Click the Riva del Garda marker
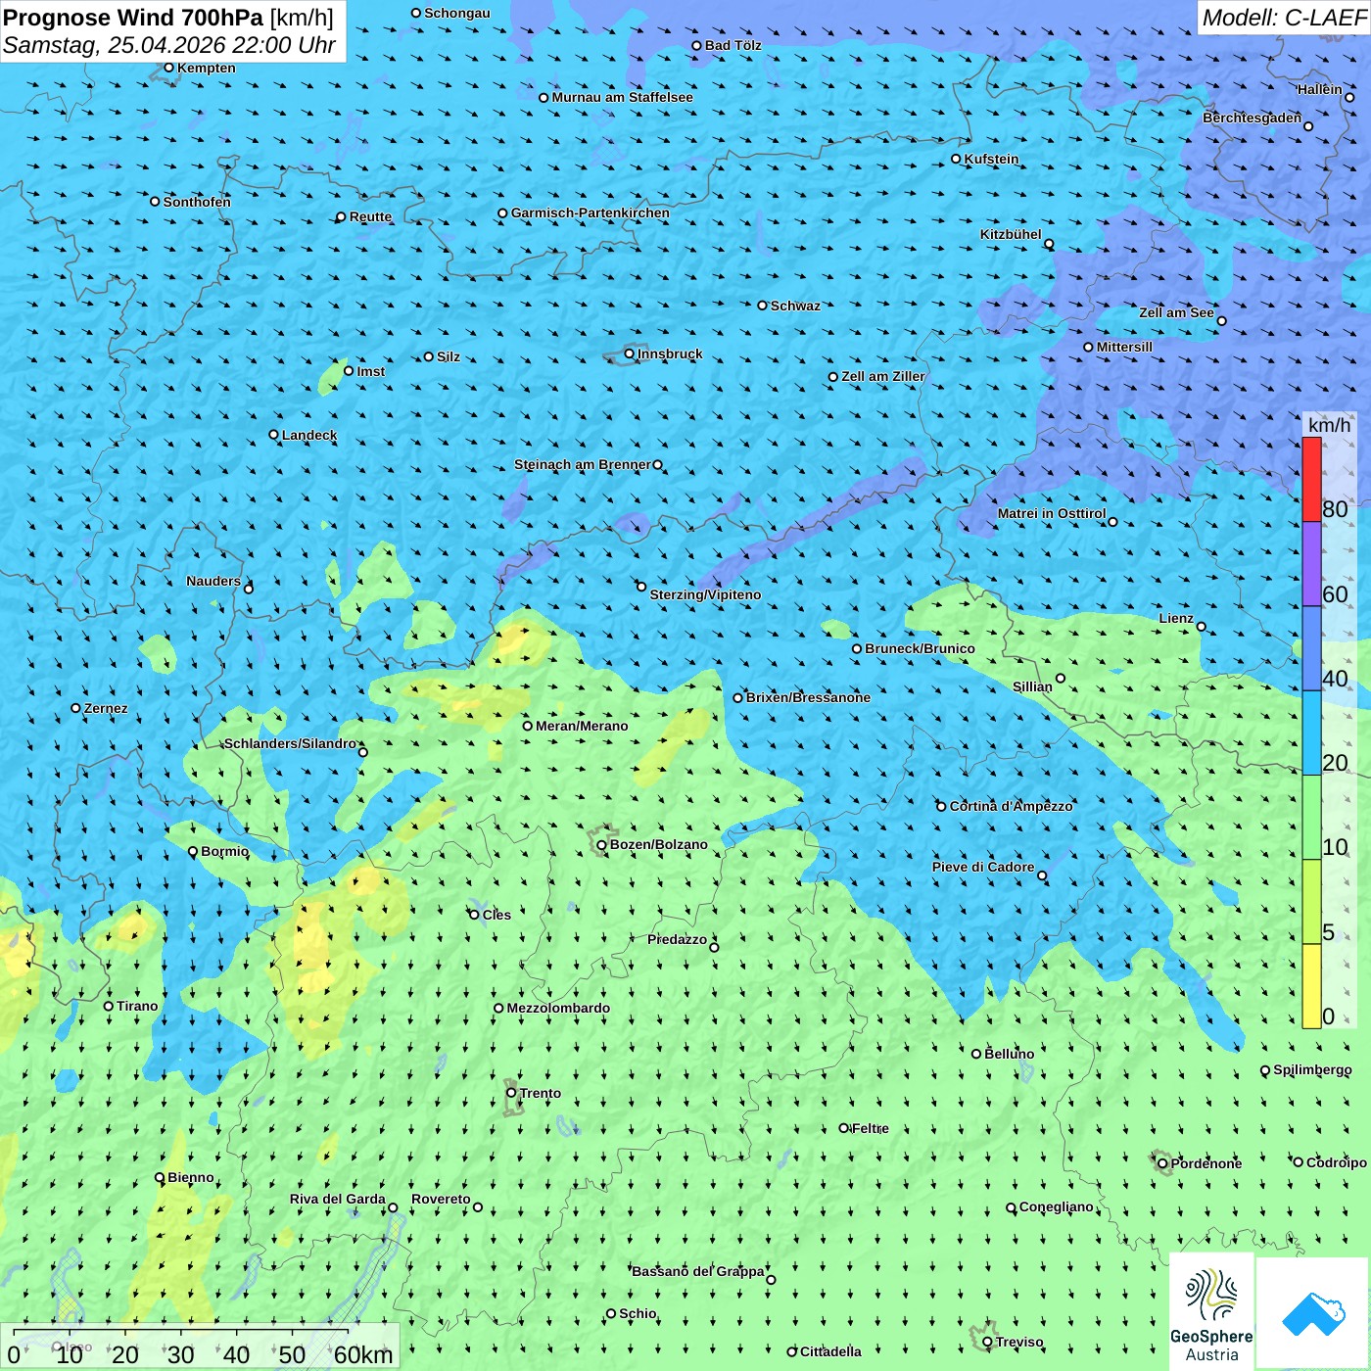The height and width of the screenshot is (1371, 1371). 393,1207
